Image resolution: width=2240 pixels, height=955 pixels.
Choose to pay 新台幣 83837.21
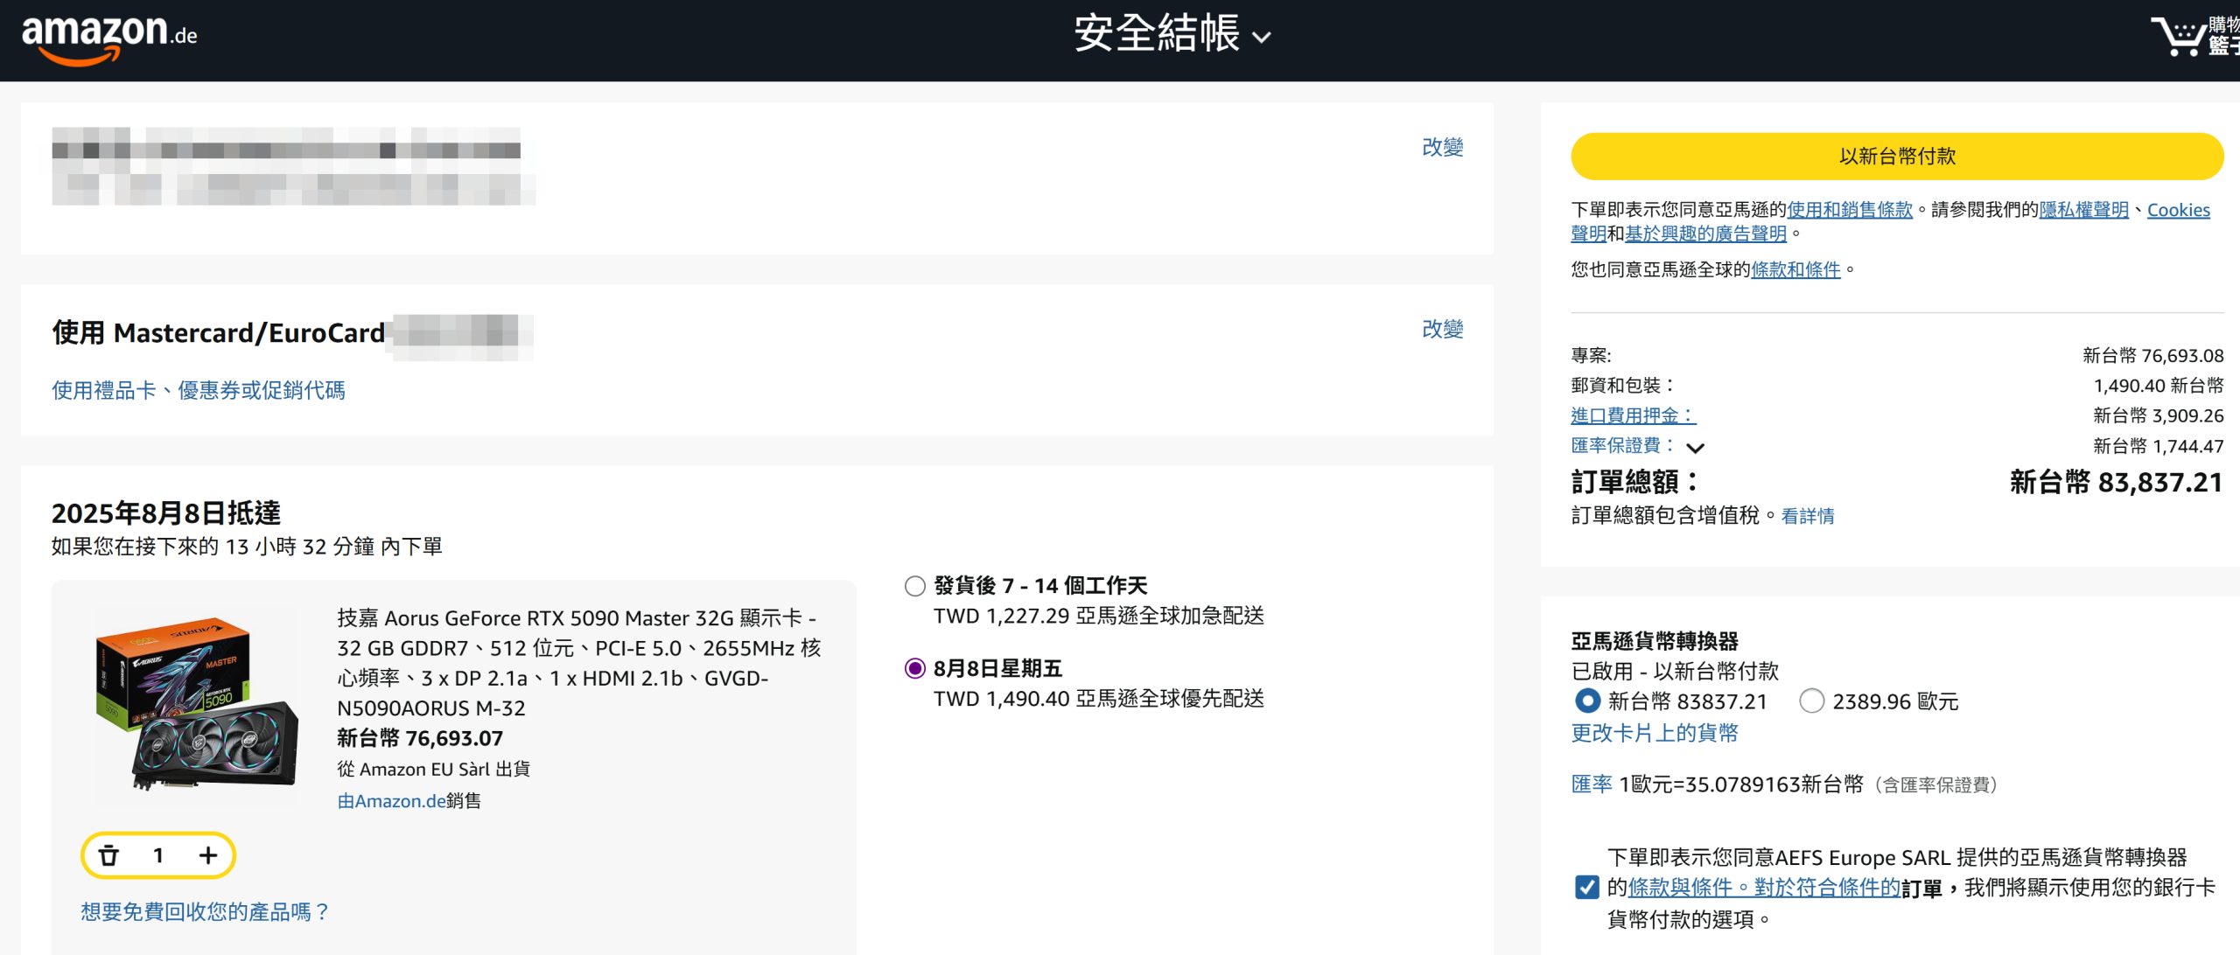[x=1587, y=701]
